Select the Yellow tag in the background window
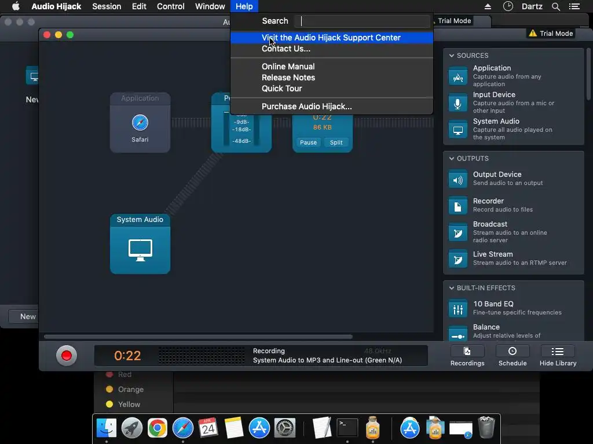Image resolution: width=593 pixels, height=444 pixels. (123, 404)
